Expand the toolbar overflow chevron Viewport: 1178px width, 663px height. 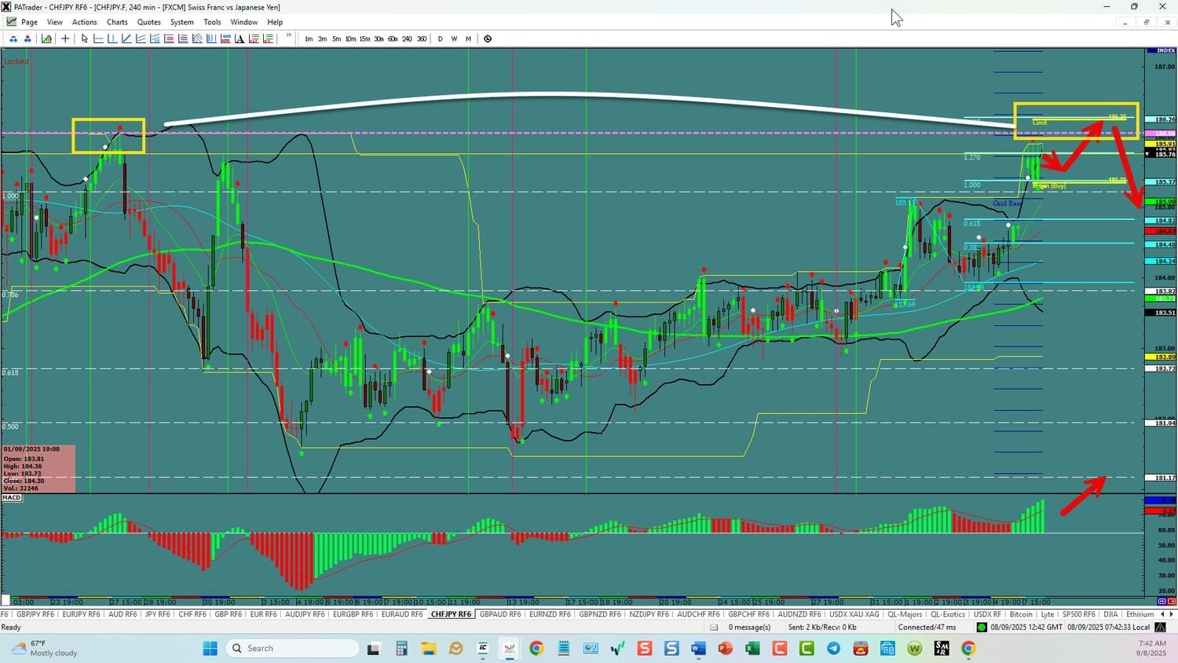(x=289, y=35)
